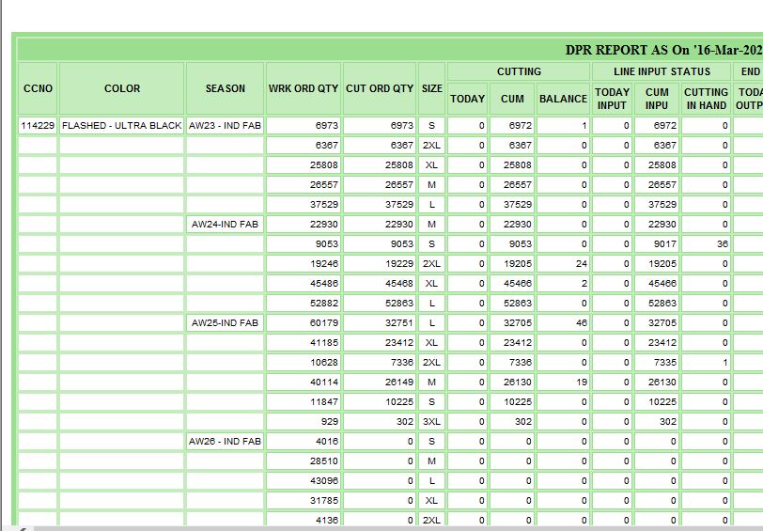Click the LINE INPUT STATUS header
This screenshot has height=531, width=763.
(x=662, y=71)
